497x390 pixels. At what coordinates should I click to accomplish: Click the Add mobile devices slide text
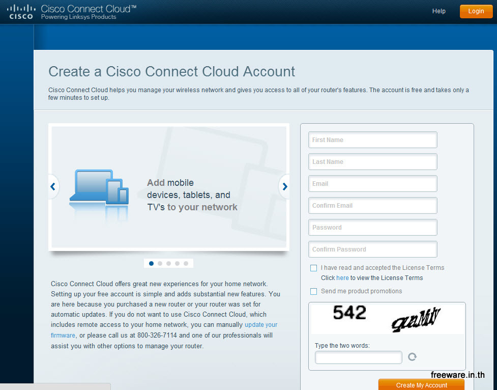192,195
